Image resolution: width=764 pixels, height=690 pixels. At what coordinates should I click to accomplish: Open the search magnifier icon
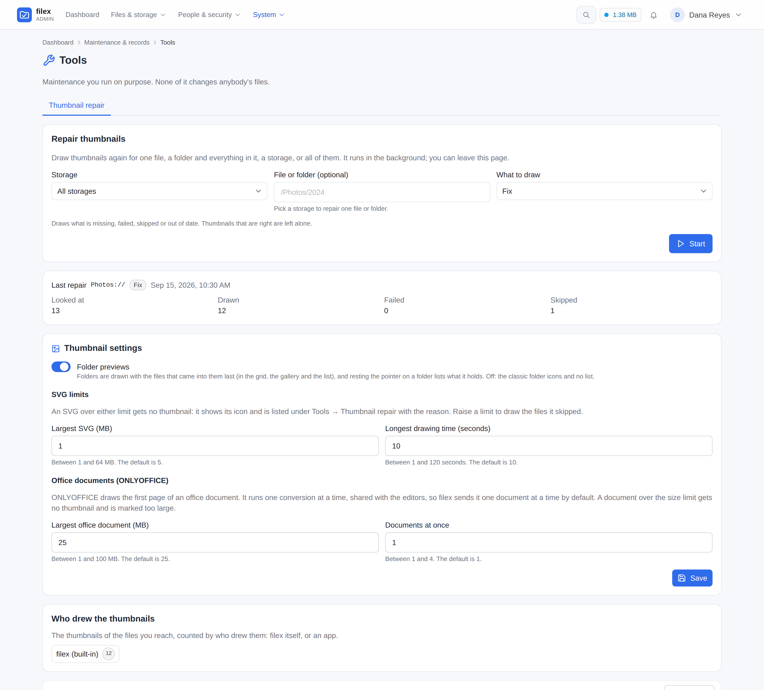click(586, 15)
